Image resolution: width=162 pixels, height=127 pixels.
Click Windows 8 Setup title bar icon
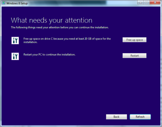click(x=3, y=3)
